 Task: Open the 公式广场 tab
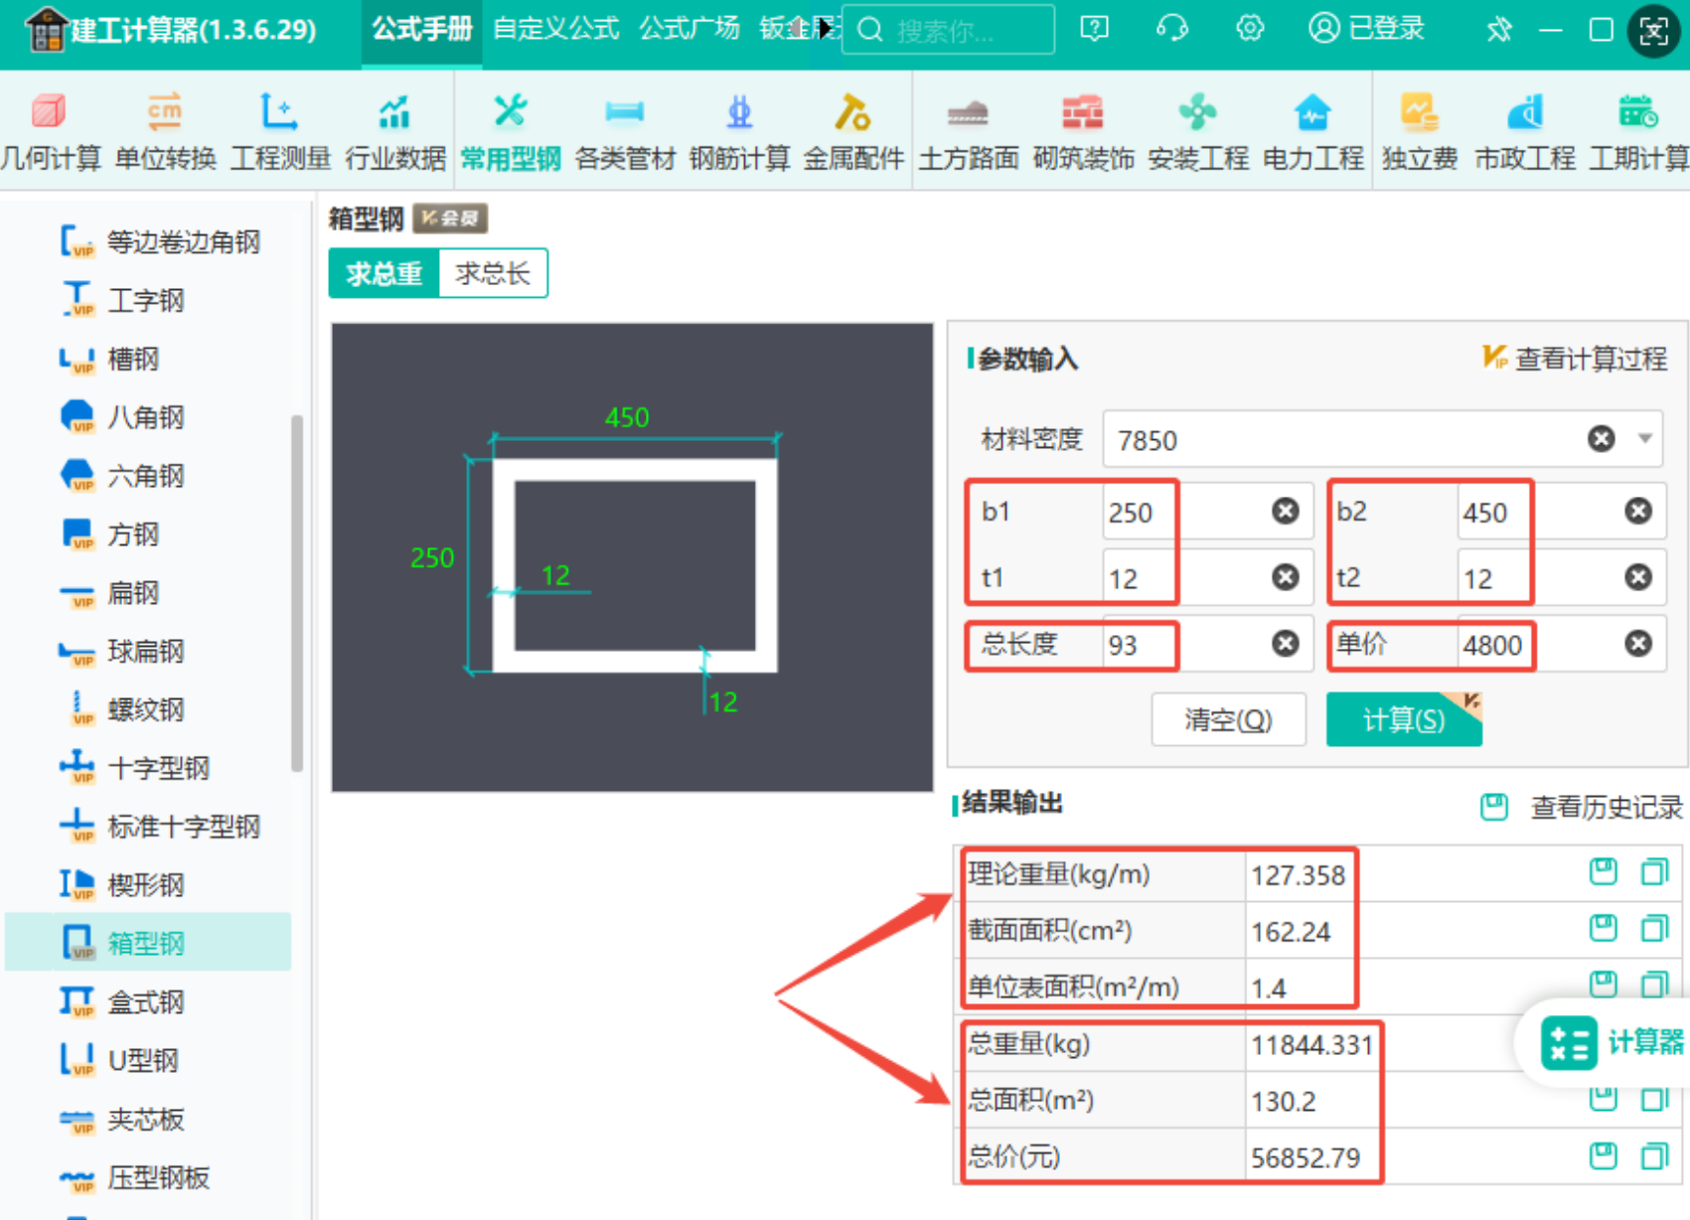click(690, 29)
